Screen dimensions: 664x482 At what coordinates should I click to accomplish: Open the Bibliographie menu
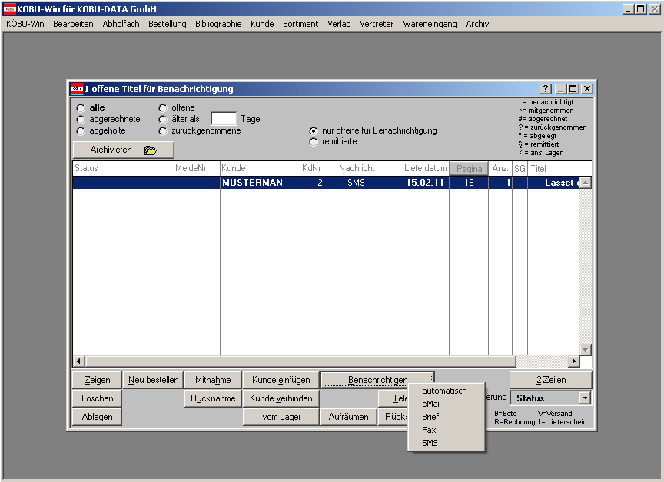tap(218, 24)
